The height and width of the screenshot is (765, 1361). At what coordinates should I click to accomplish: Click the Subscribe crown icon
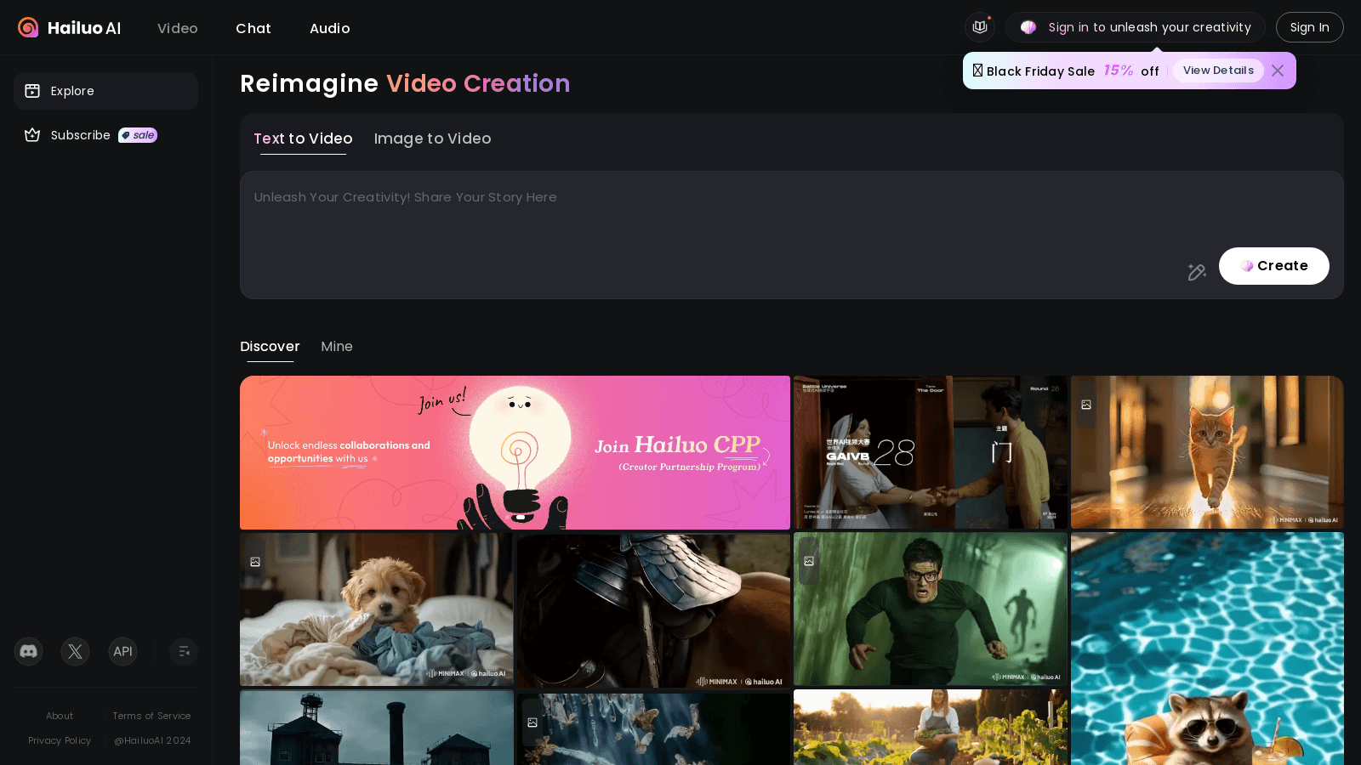click(x=32, y=135)
